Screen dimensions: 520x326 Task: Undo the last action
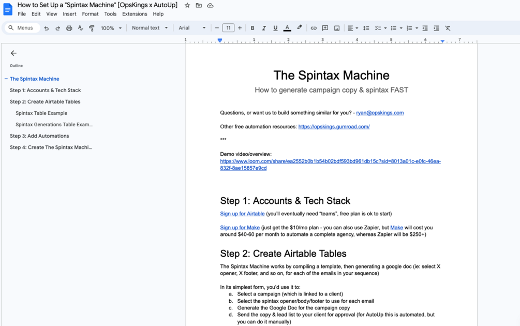[47, 28]
